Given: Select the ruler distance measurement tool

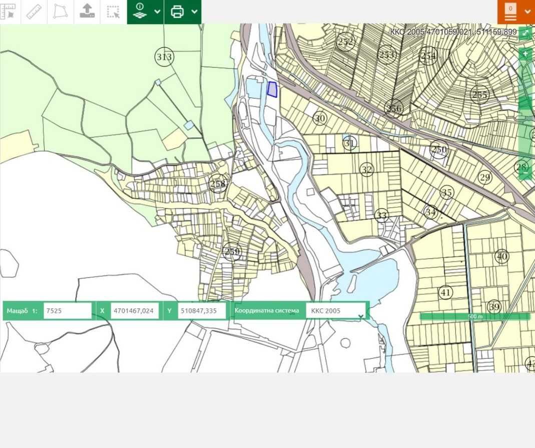Looking at the screenshot, I should tap(34, 11).
